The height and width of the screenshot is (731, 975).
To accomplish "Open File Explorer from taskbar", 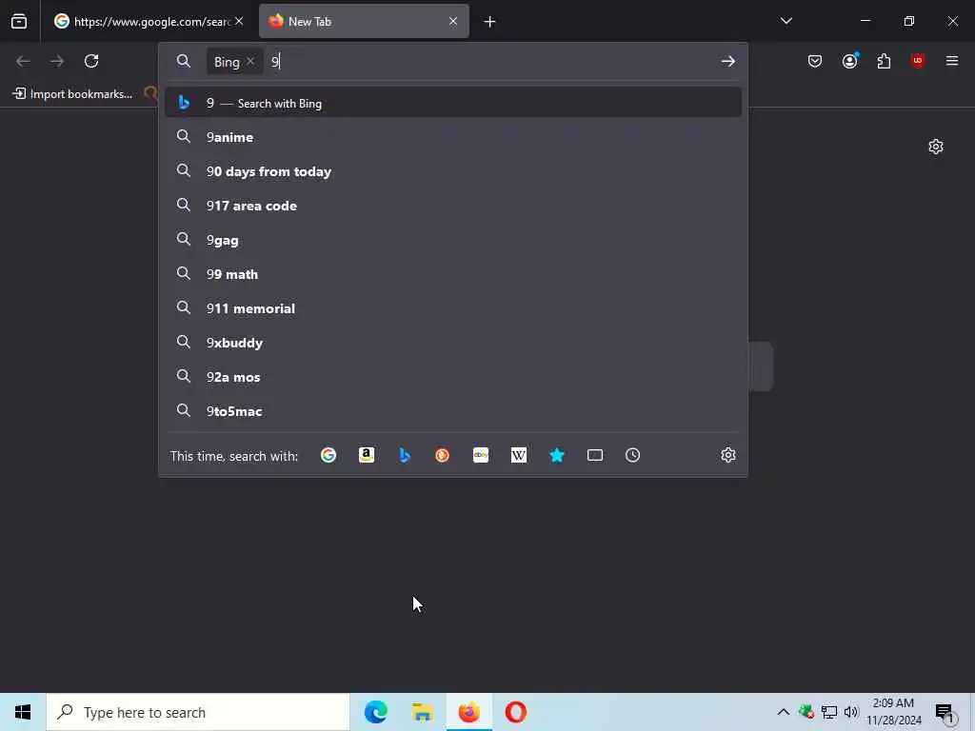I will tap(422, 712).
